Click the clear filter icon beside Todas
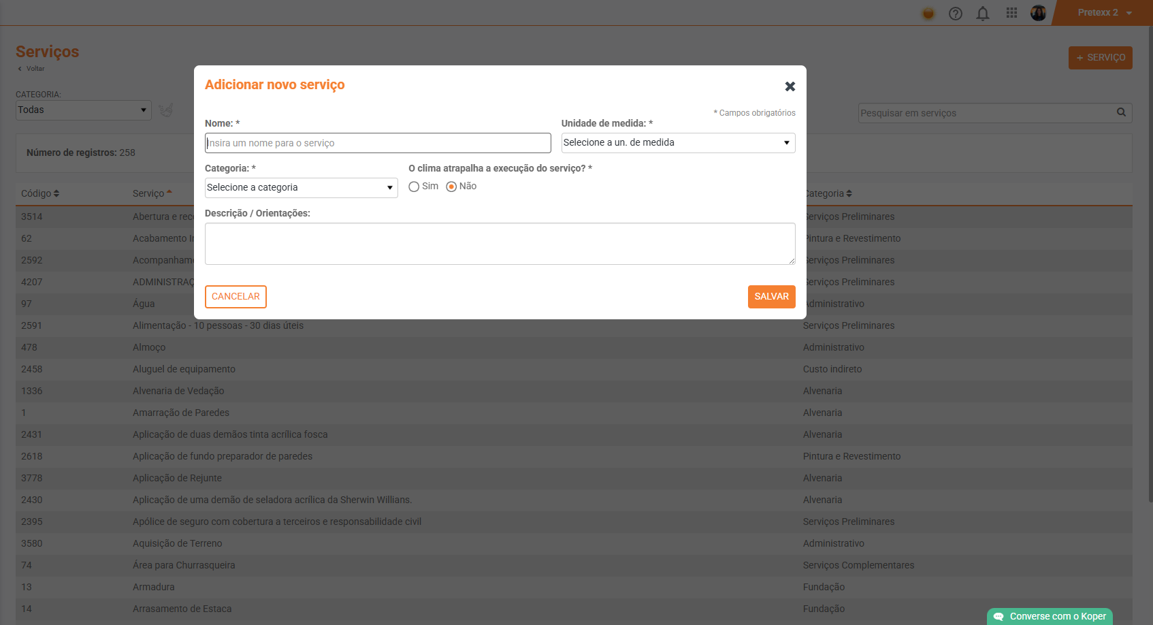Screen dimensions: 1153x625 tap(166, 110)
